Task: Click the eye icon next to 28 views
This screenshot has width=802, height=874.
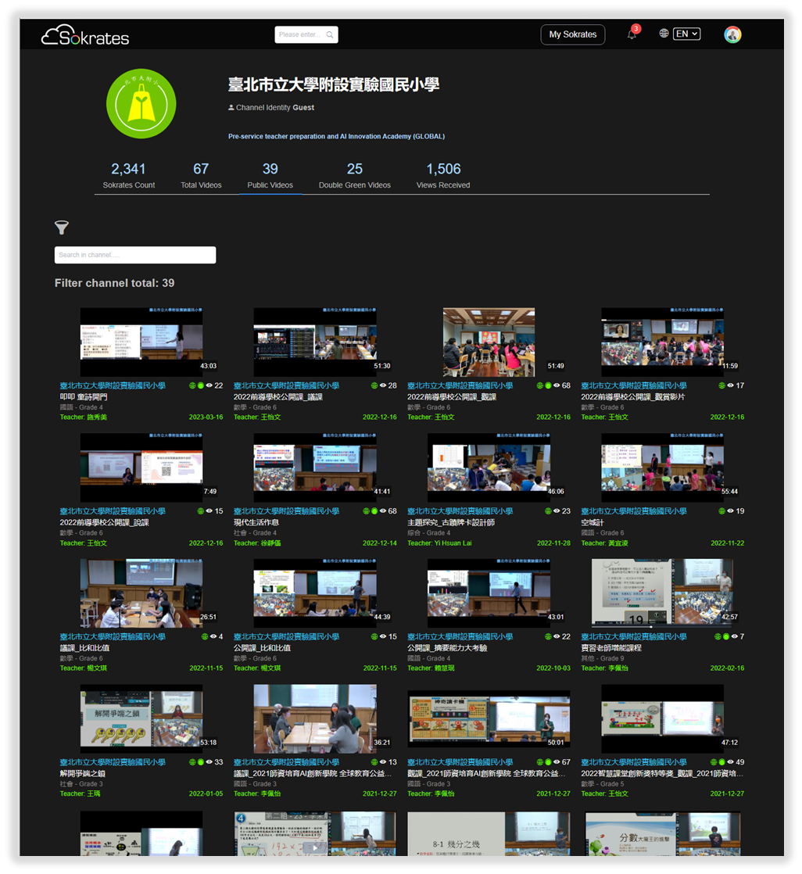Action: point(383,385)
